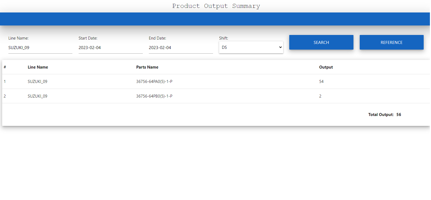
Task: Click the Line Name input field
Action: pyautogui.click(x=40, y=48)
